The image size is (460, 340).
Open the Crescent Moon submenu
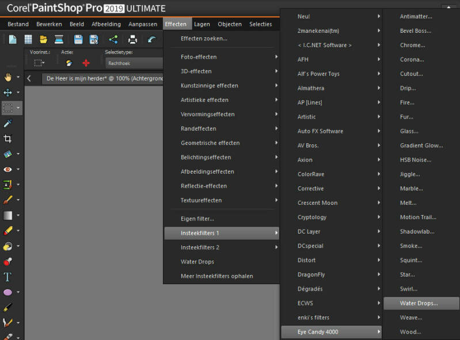(332, 203)
